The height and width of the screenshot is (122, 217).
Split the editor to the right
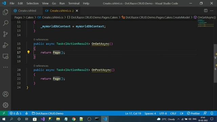click(206, 11)
